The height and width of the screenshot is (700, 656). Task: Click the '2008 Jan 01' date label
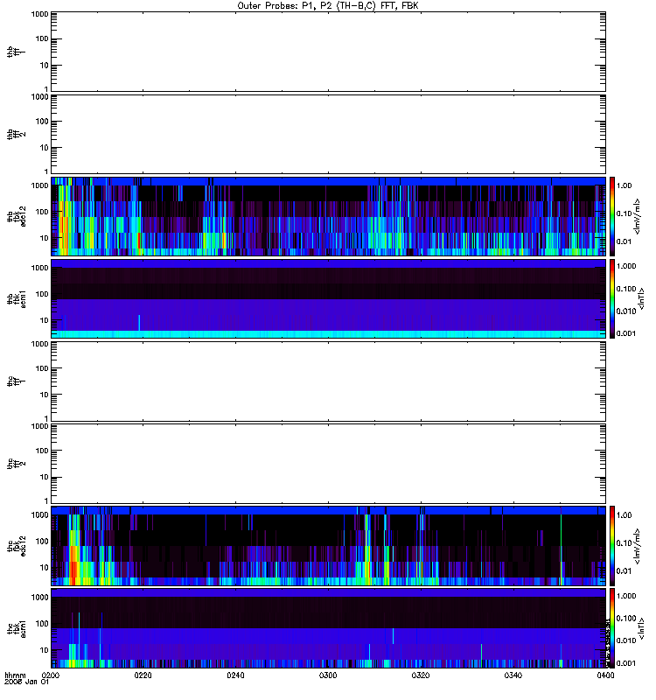coord(26,682)
